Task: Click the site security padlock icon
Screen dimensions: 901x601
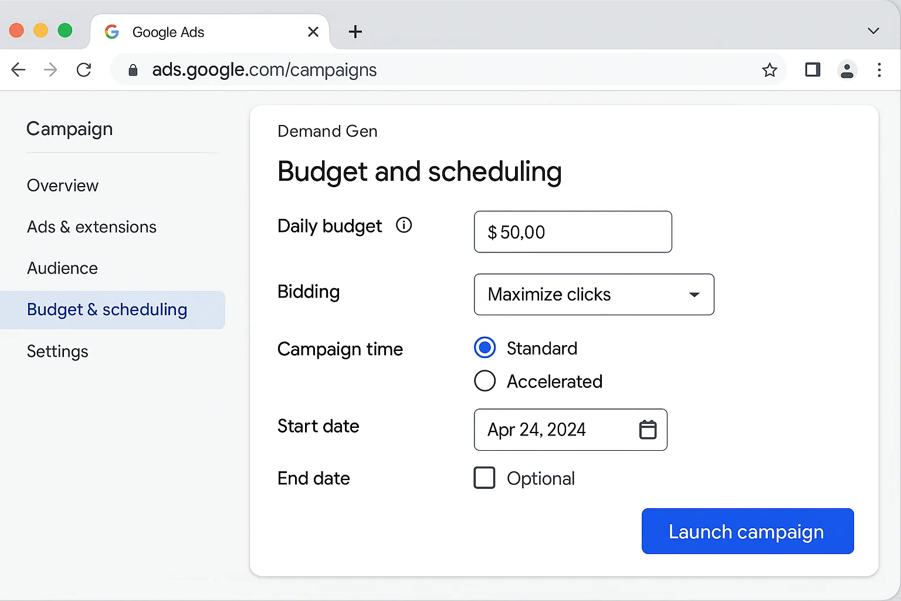Action: click(133, 70)
